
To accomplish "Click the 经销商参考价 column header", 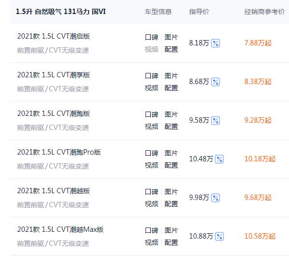I will [264, 12].
